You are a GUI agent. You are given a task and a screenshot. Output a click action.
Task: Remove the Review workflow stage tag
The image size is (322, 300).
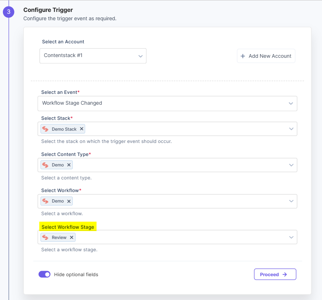(71, 237)
